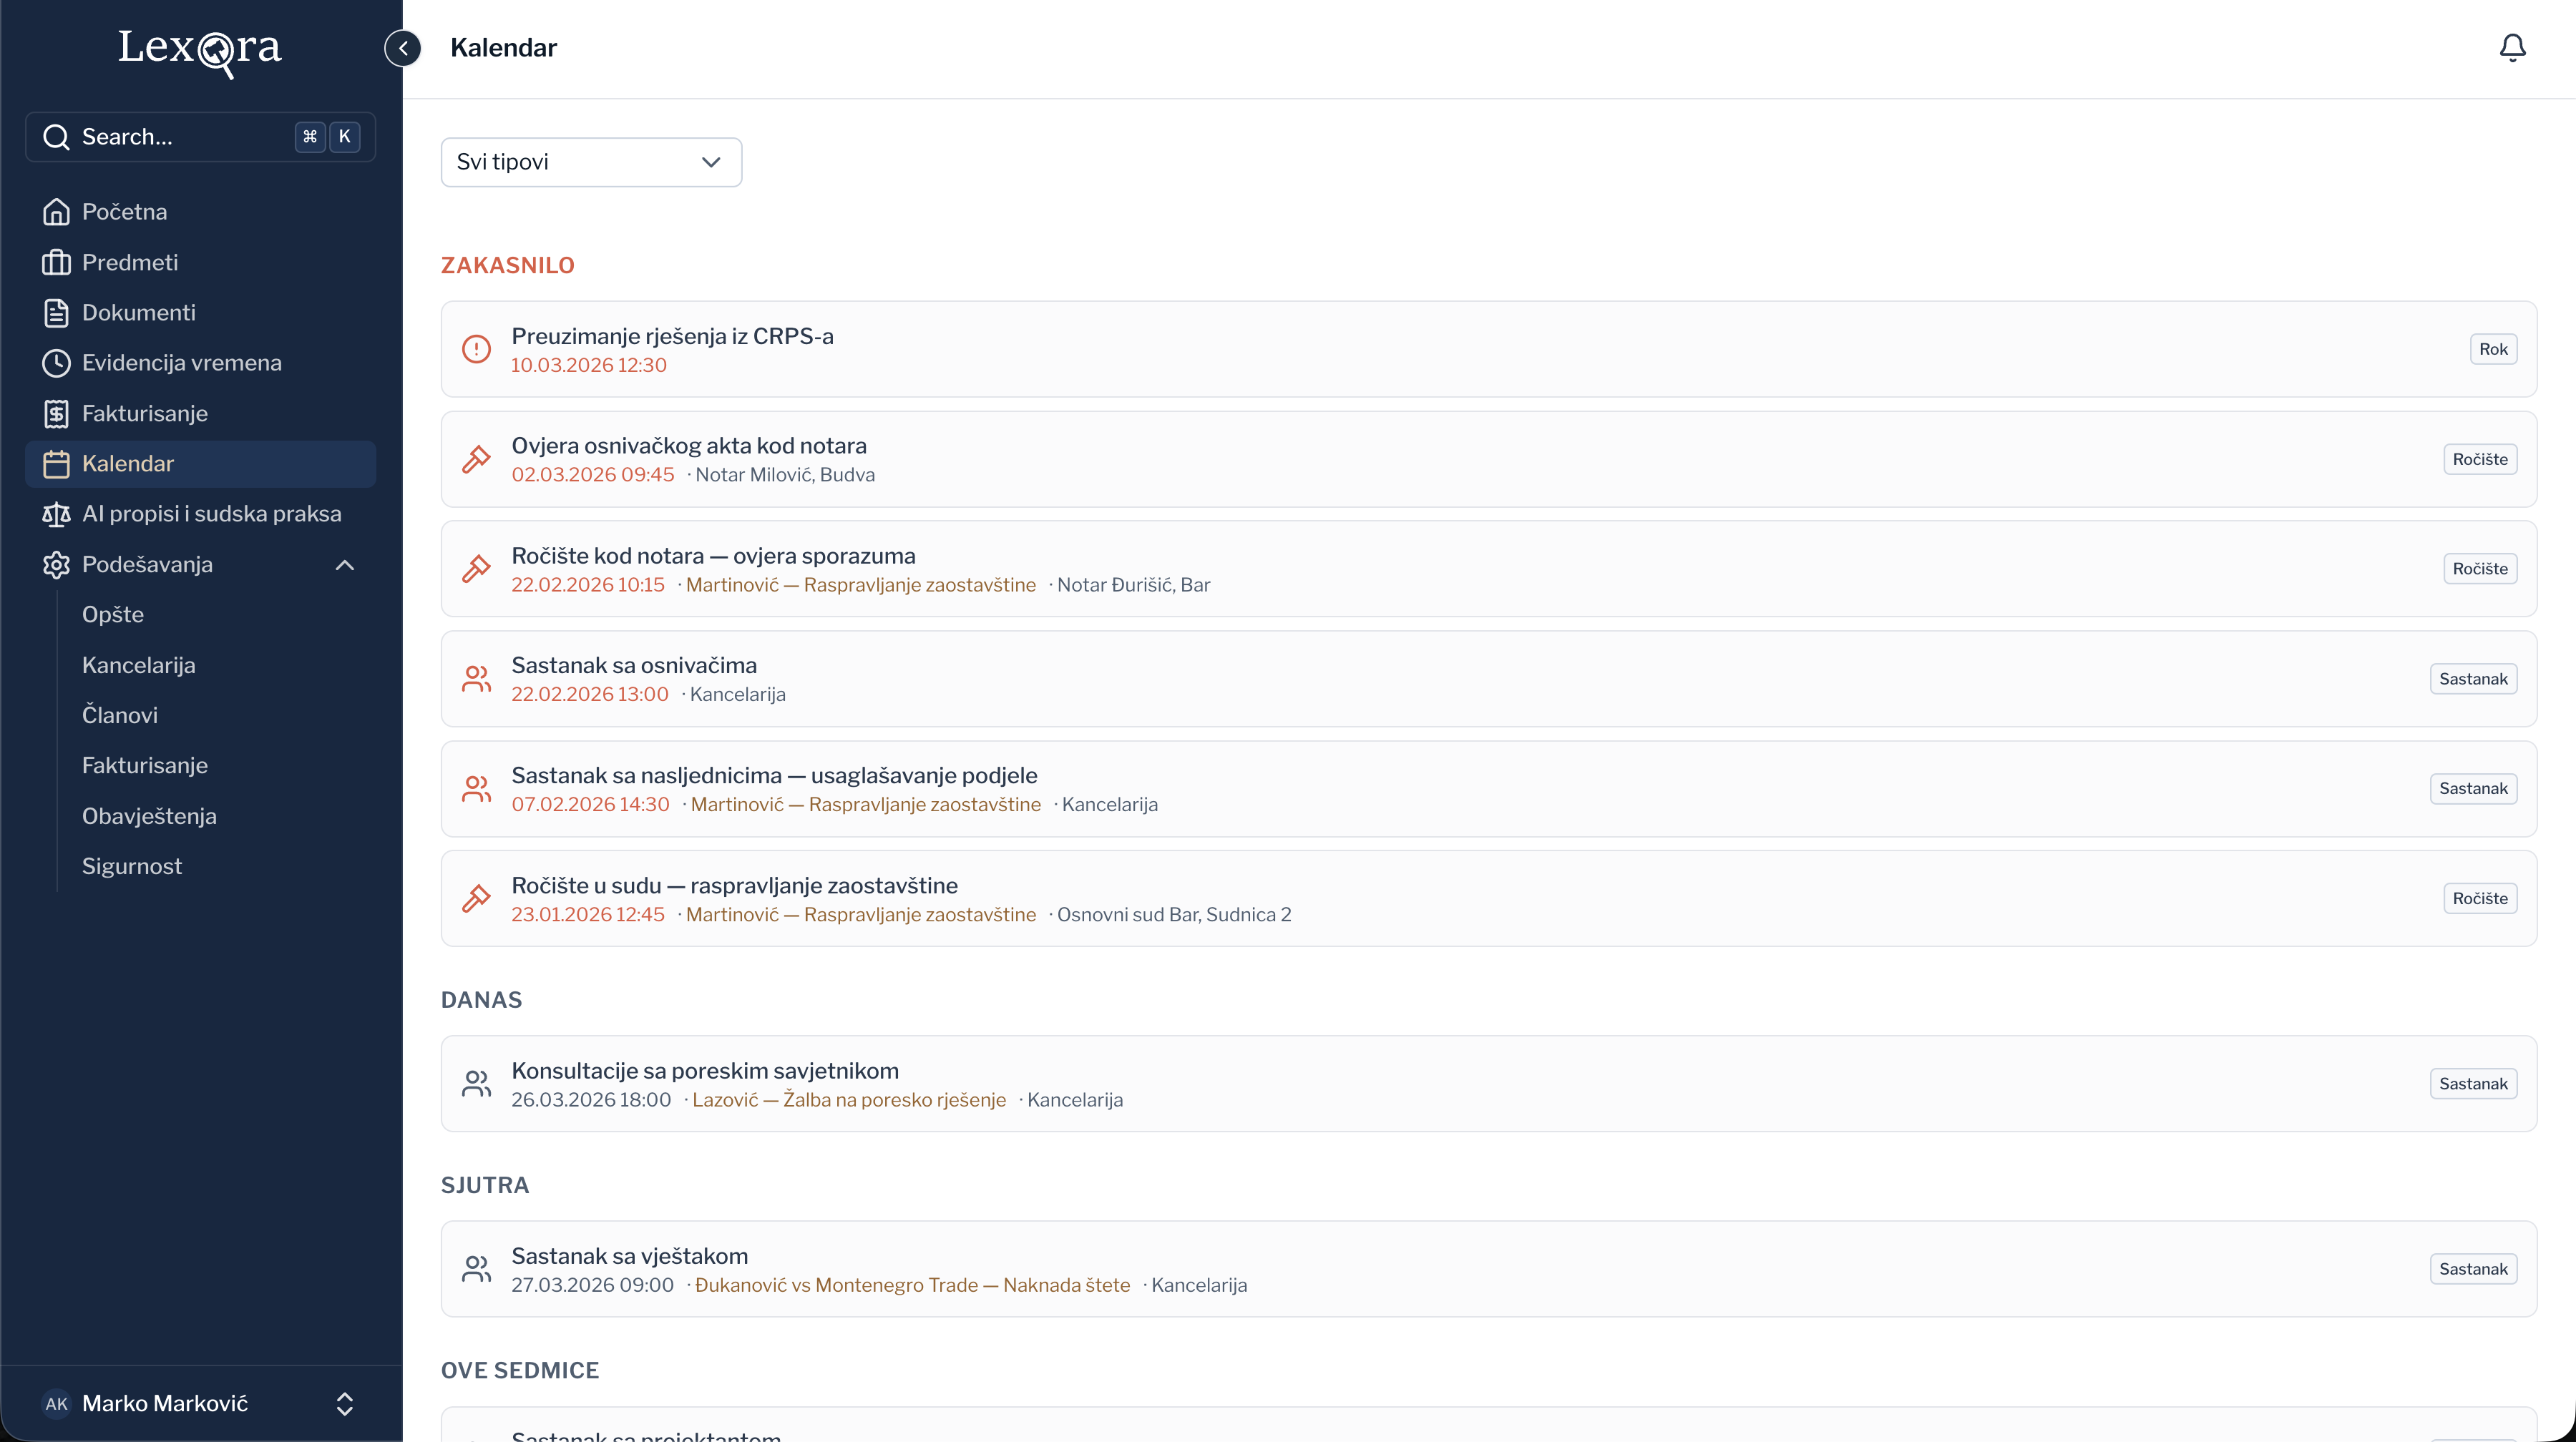Click the gavel icon on Ovjera osnivačkog akta
Viewport: 2576px width, 1442px height.
[476, 458]
